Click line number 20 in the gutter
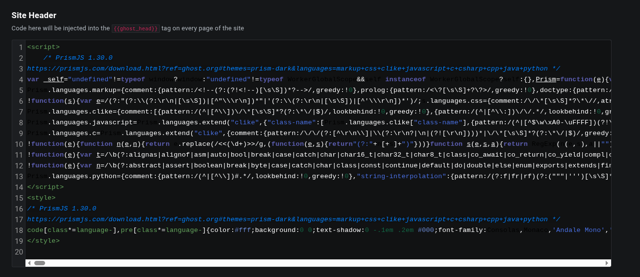Viewport: 640px width, 277px height. tap(19, 252)
